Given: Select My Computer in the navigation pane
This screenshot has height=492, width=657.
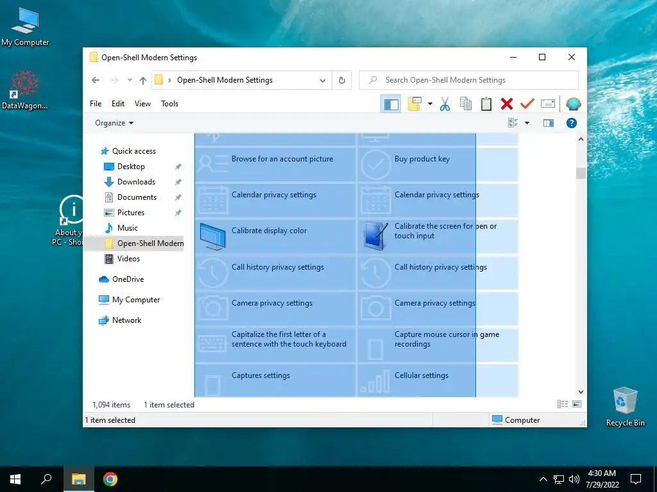Looking at the screenshot, I should 136,300.
